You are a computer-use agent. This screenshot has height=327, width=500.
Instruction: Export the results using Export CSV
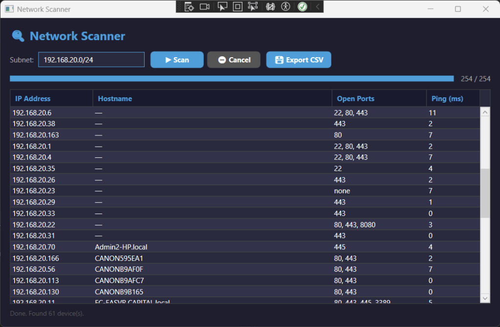[299, 60]
